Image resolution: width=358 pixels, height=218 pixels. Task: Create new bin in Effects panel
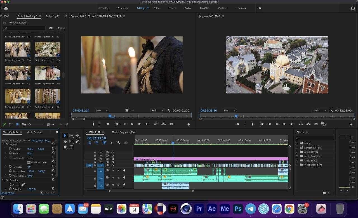324,193
